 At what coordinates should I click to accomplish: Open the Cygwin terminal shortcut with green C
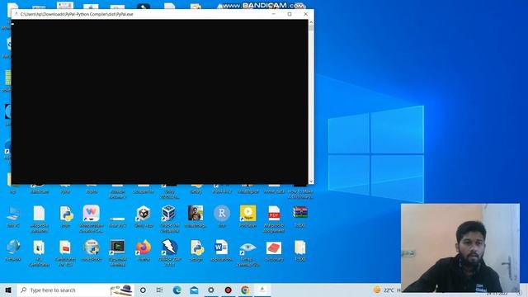click(x=117, y=247)
